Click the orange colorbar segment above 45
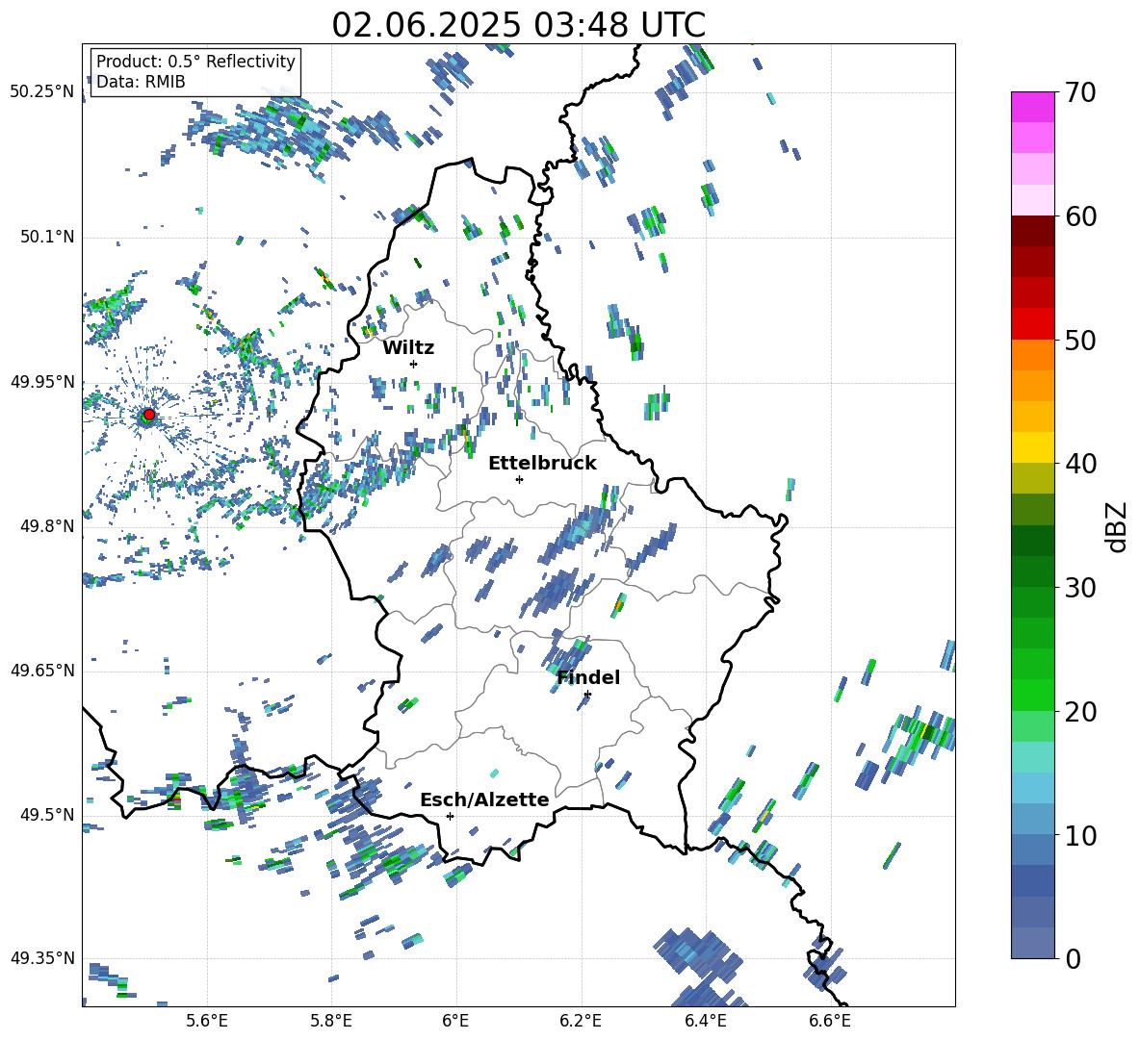Image resolution: width=1140 pixels, height=1040 pixels. [x=1032, y=386]
